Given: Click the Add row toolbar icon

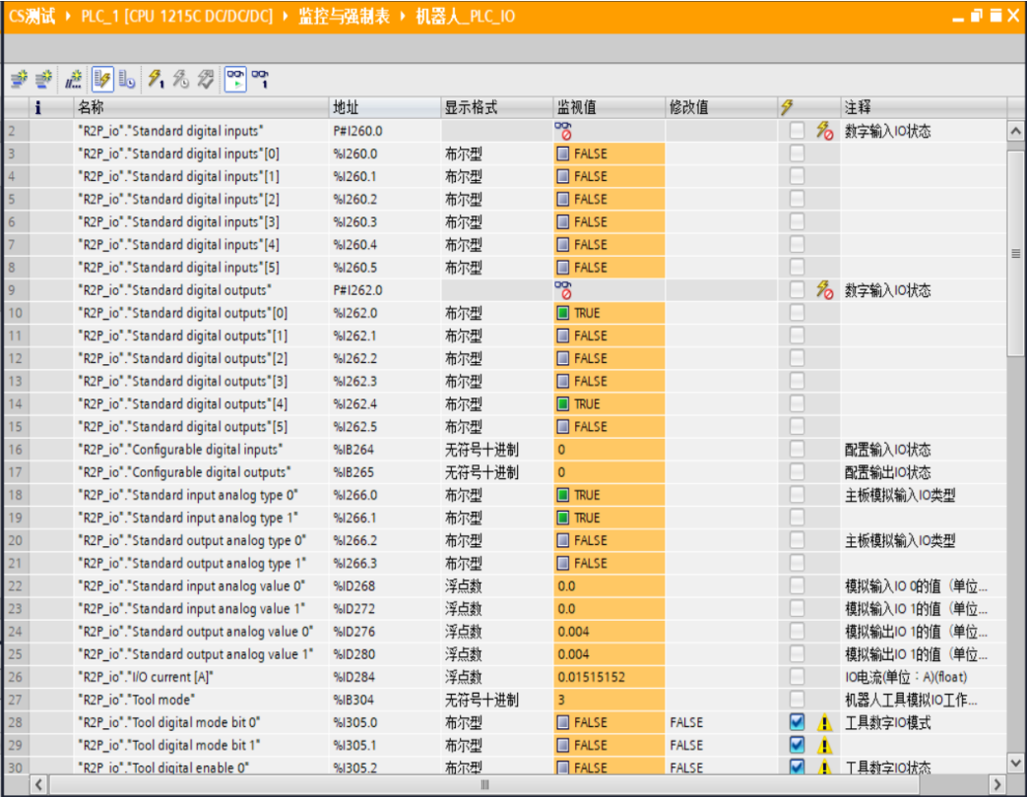Looking at the screenshot, I should coord(42,80).
